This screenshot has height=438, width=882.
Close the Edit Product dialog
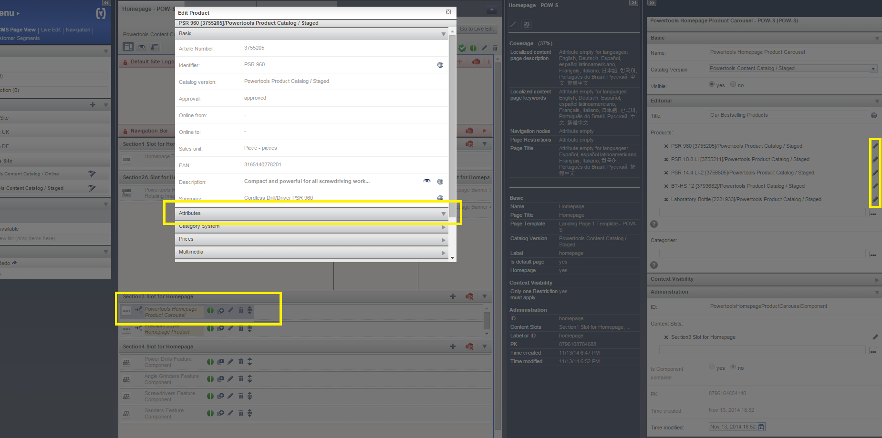click(448, 12)
